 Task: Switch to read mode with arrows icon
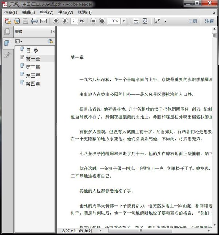(158, 21)
